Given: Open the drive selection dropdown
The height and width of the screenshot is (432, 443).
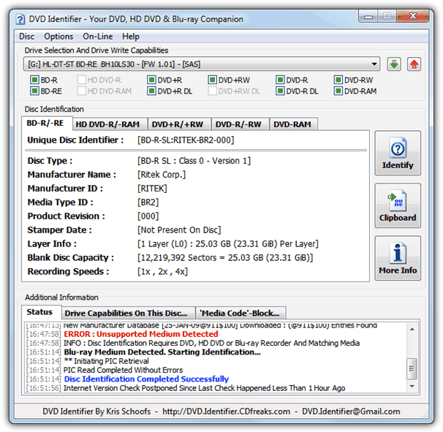Looking at the screenshot, I should [202, 64].
